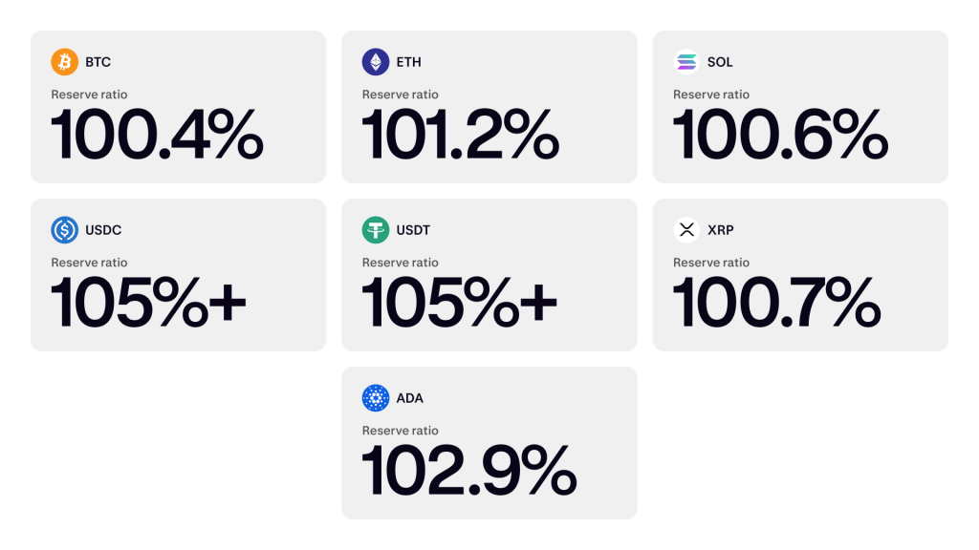This screenshot has width=979, height=550.
Task: Click the 100.4% BTC reserve value
Action: tap(157, 134)
